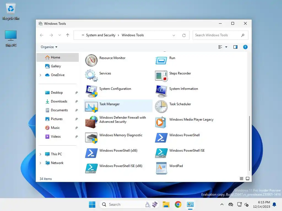
Task: Navigate up one level with Up arrow
Action: (x=68, y=35)
